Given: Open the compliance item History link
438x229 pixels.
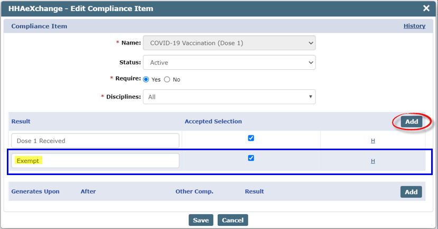Looking at the screenshot, I should click(414, 26).
